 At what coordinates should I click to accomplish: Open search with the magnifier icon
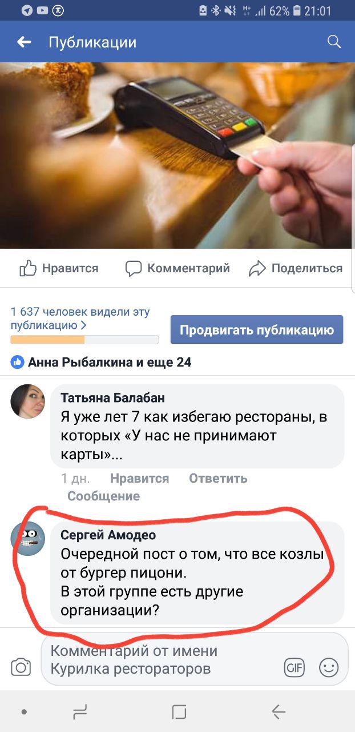point(334,41)
